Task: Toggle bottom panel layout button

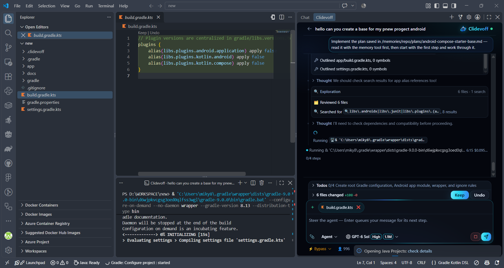Action: click(x=445, y=6)
